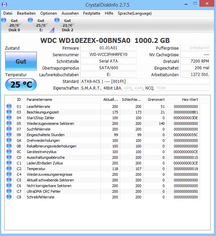Open the Optionen menu
Image resolution: width=216 pixels, height=236 pixels.
(49, 13)
